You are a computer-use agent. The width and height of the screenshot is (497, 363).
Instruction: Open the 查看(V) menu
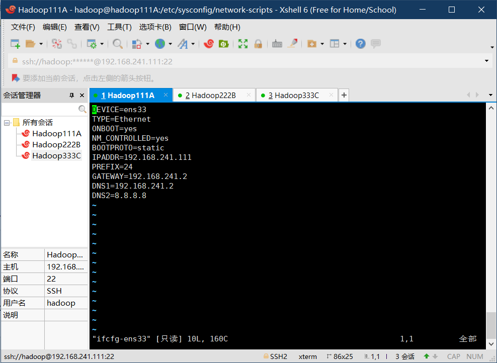(x=87, y=27)
